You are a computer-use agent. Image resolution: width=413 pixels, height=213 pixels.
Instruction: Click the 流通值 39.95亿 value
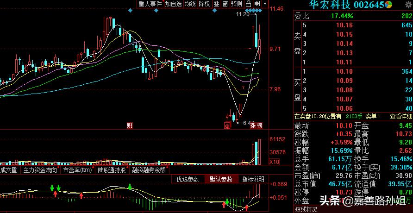pos(400,184)
